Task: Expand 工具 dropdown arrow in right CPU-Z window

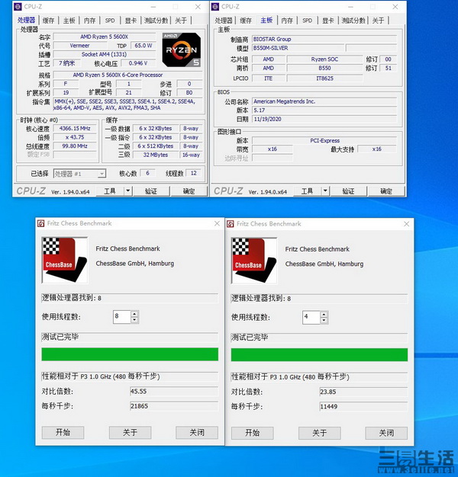Action: 325,191
